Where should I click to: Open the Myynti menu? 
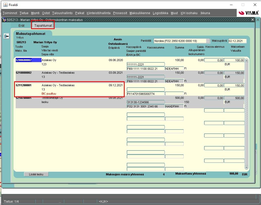[x=35, y=13]
